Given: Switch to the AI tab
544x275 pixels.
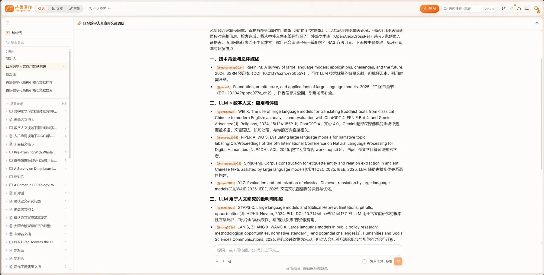Looking at the screenshot, I should [x=42, y=9].
